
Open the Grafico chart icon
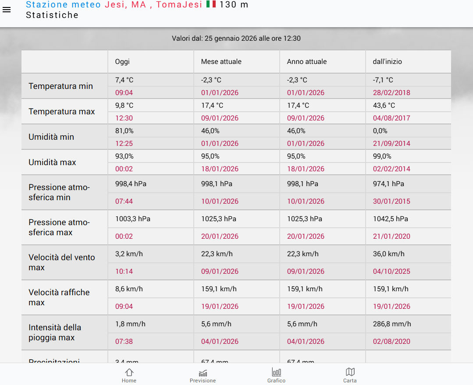click(276, 373)
